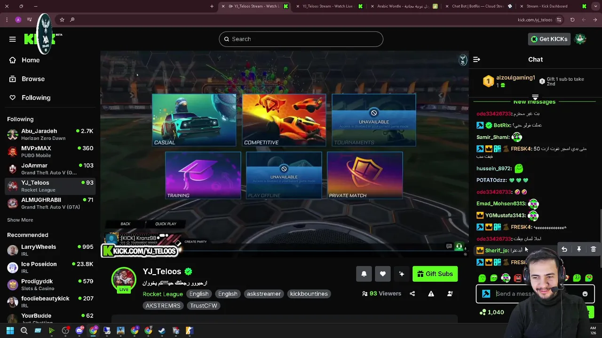Click YJ_Teloos LIVE avatar
Image resolution: width=602 pixels, height=338 pixels.
(124, 280)
